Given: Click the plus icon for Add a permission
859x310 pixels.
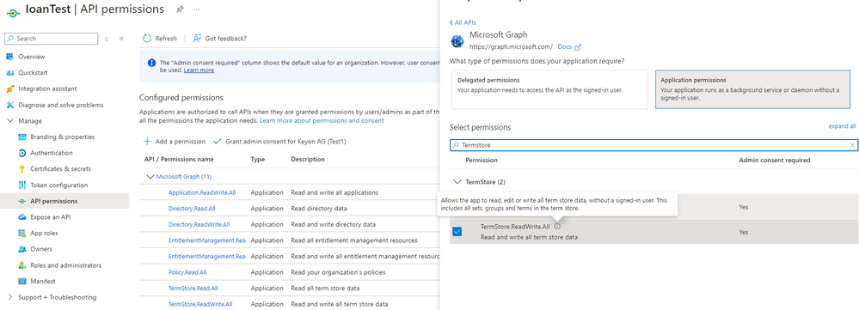Looking at the screenshot, I should point(147,141).
